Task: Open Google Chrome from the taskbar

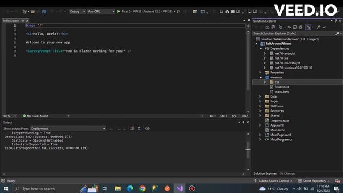Action: tap(143, 189)
